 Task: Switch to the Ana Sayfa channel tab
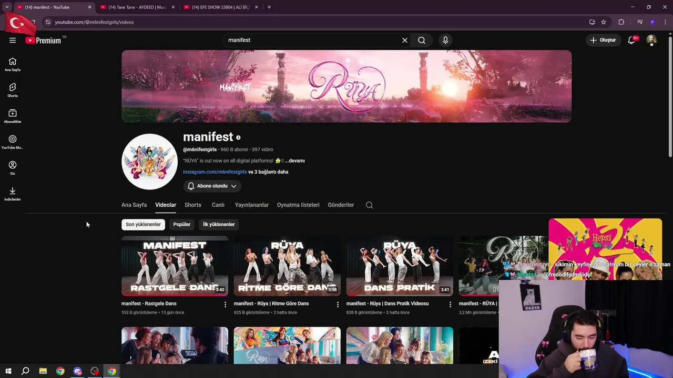pyautogui.click(x=134, y=205)
